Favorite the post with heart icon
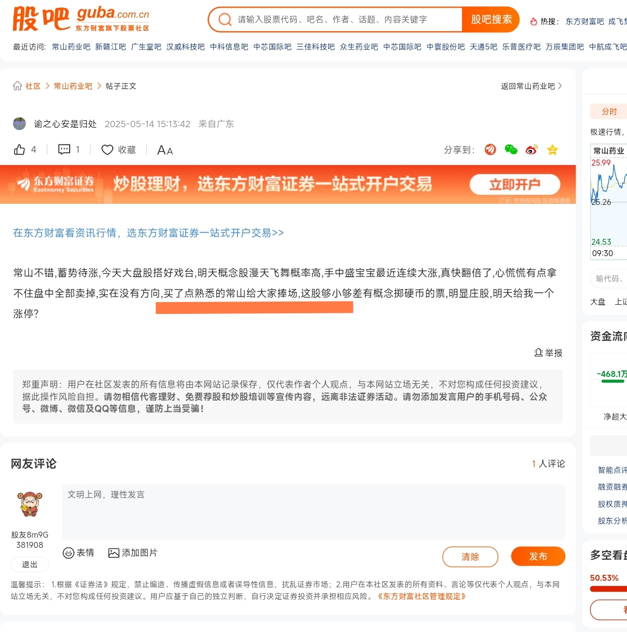The width and height of the screenshot is (627, 632). 107,150
